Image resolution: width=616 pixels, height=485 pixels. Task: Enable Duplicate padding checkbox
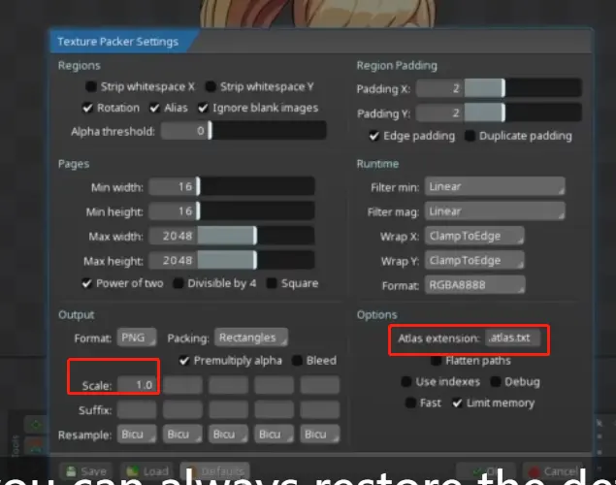coord(470,136)
